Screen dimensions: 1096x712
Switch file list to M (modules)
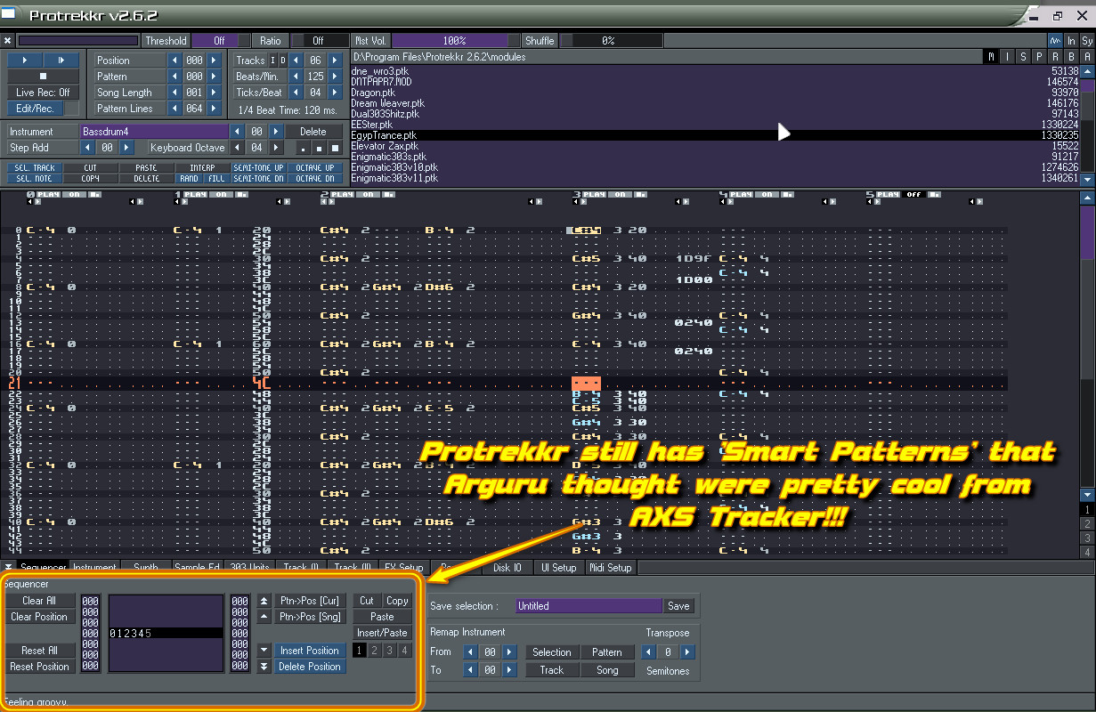[x=992, y=57]
